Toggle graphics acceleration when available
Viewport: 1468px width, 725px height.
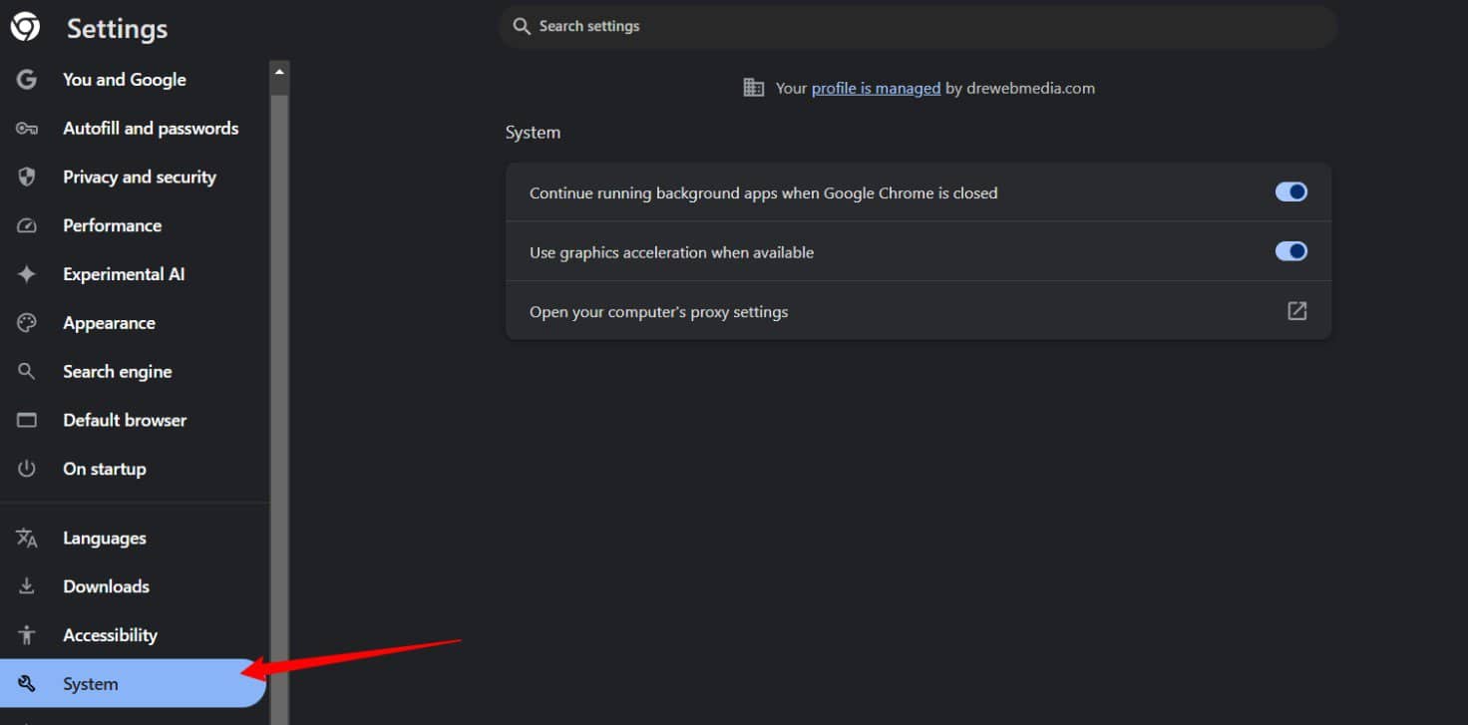(1290, 251)
